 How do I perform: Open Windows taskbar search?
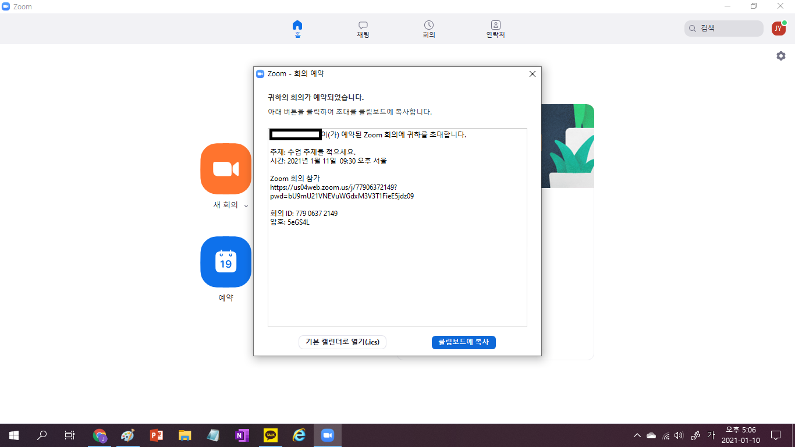pyautogui.click(x=42, y=435)
